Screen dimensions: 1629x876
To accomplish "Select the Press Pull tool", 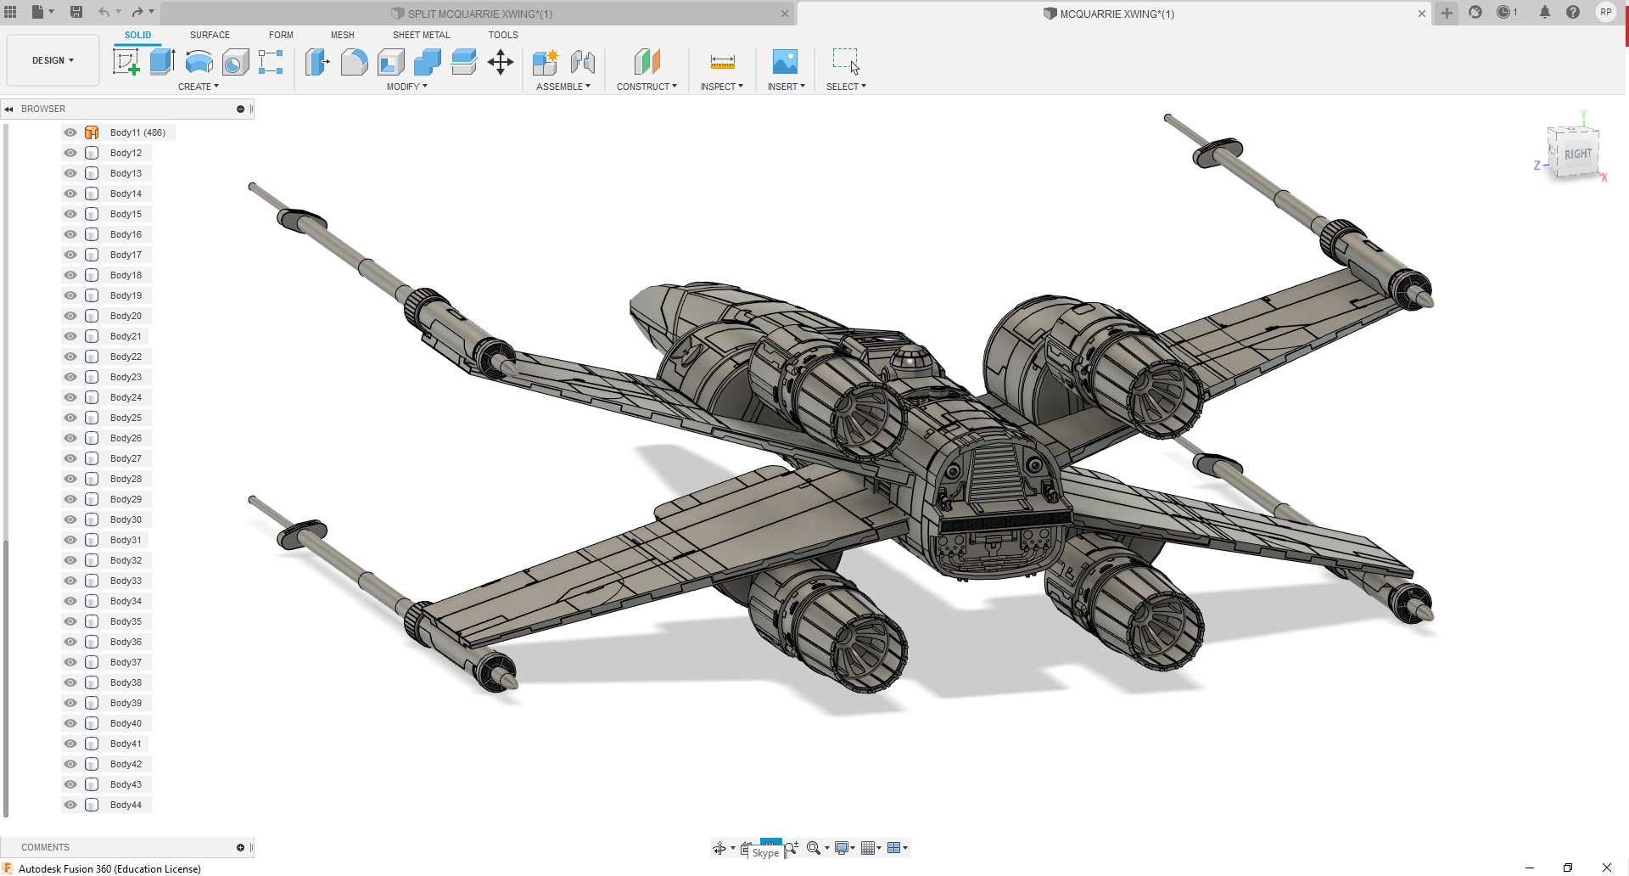I will click(317, 62).
